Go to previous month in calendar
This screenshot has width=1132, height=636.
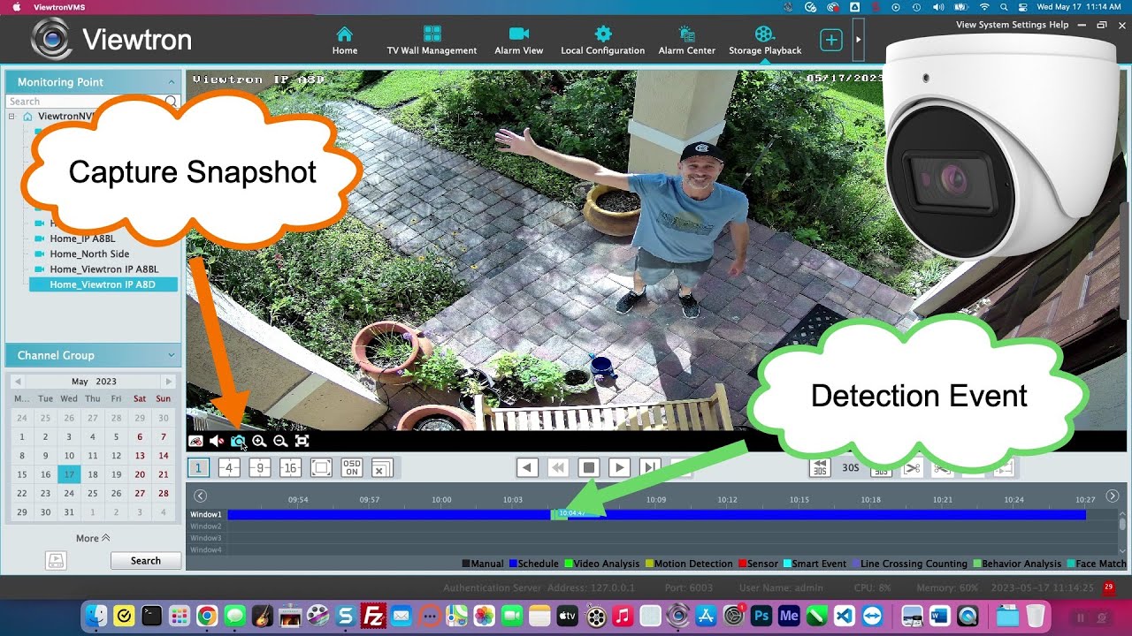[x=17, y=382]
